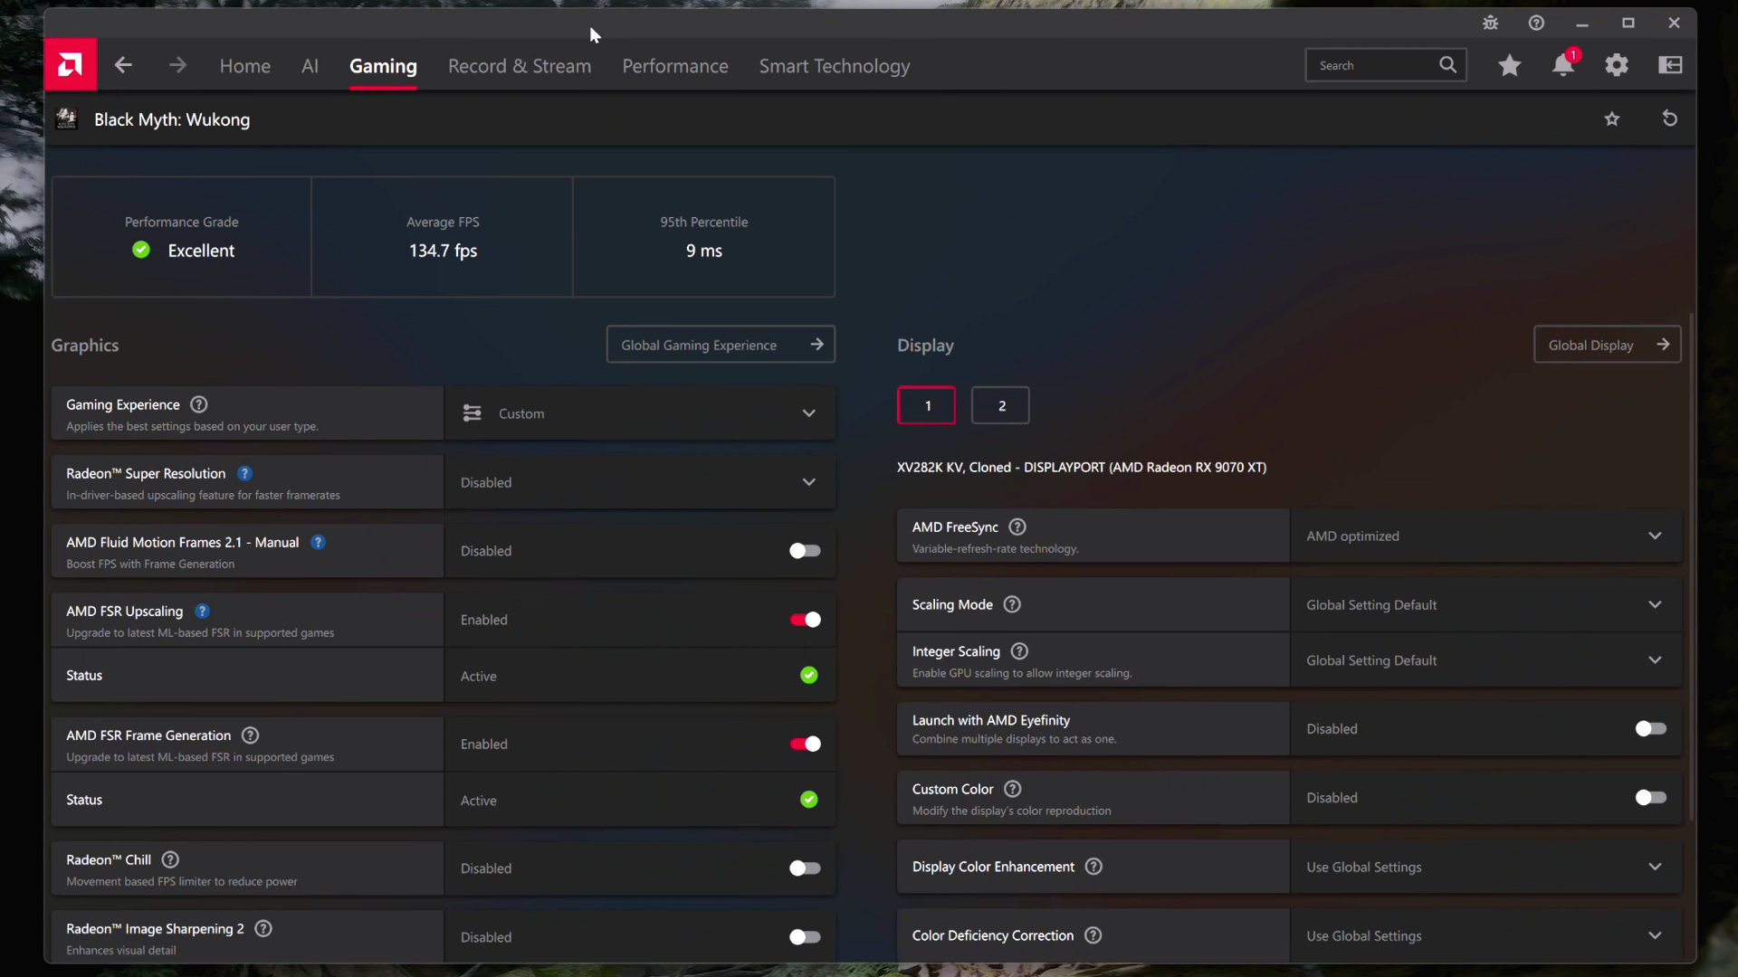Click the Global Gaming Experience button
This screenshot has height=977, width=1738.
721,344
